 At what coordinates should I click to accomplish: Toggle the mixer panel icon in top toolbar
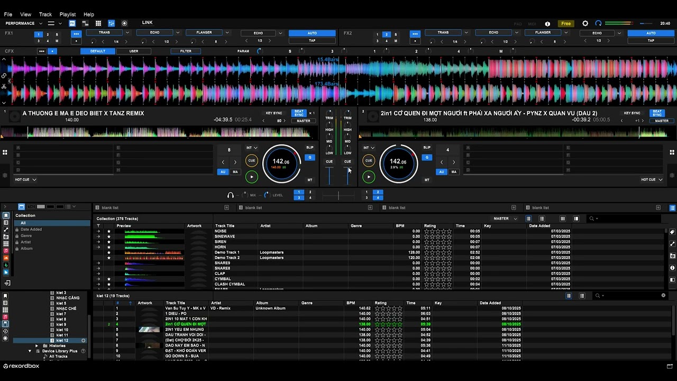coord(111,23)
